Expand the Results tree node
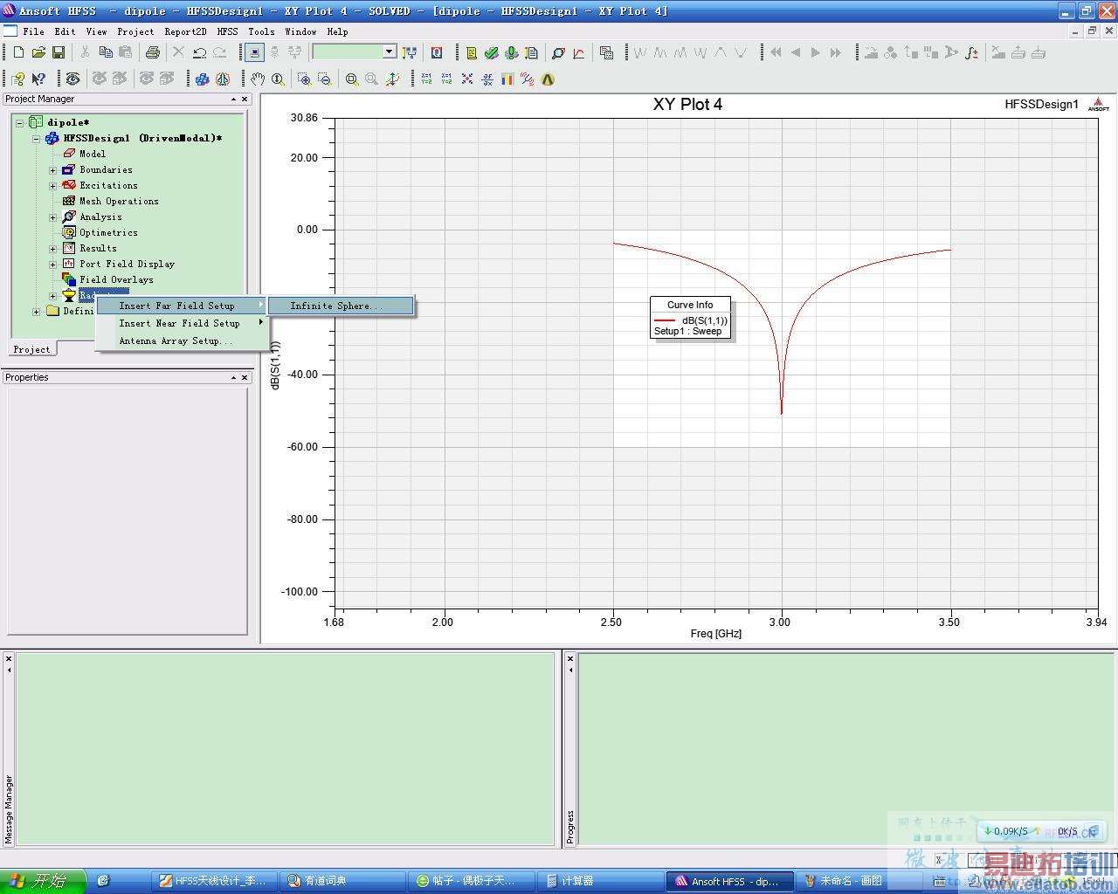Image resolution: width=1118 pixels, height=894 pixels. 52,249
